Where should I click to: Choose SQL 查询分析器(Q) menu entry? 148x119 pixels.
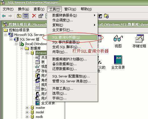coord(72,37)
